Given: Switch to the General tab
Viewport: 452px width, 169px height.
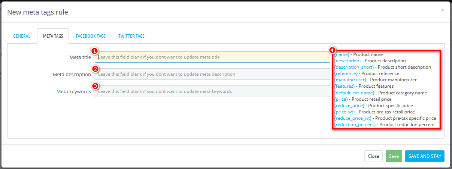Looking at the screenshot, I should tap(22, 36).
